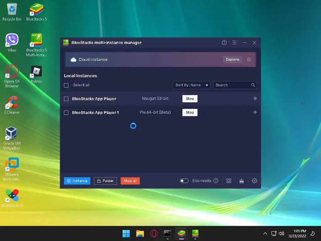Click the Explore button for Cloud Instance
This screenshot has width=321, height=241.
click(232, 59)
